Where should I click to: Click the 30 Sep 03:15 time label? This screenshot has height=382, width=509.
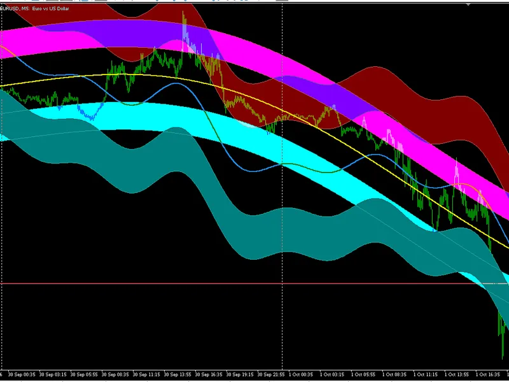point(53,374)
